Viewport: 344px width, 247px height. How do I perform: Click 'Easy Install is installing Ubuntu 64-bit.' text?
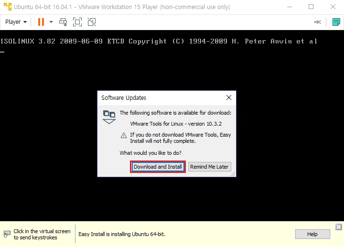pyautogui.click(x=122, y=234)
